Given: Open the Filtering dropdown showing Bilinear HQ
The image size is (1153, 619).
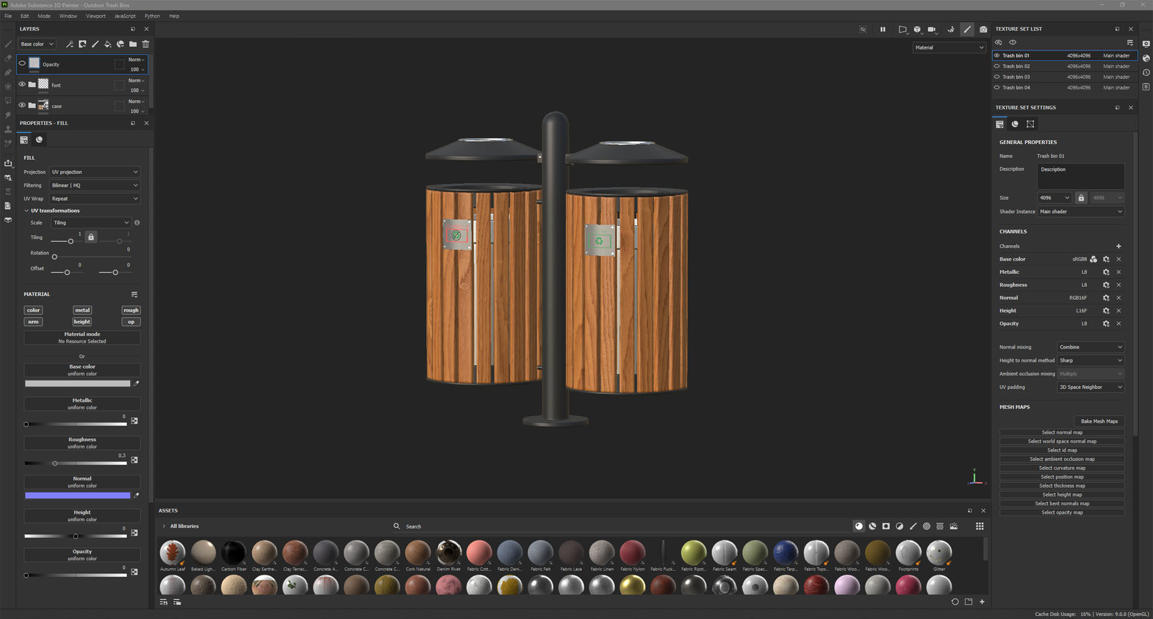Looking at the screenshot, I should [x=95, y=185].
